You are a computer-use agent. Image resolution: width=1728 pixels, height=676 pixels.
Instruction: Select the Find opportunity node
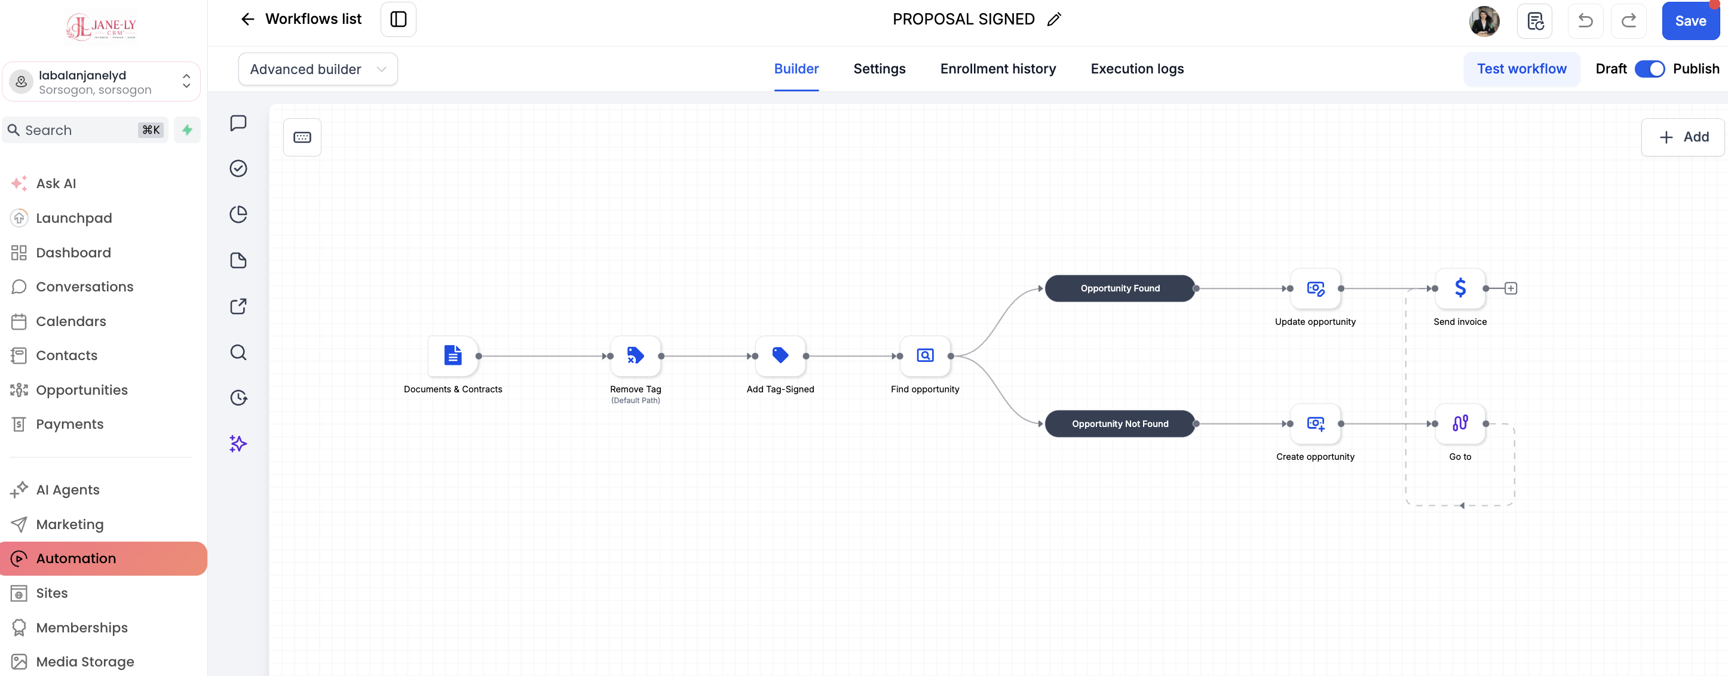coord(925,355)
